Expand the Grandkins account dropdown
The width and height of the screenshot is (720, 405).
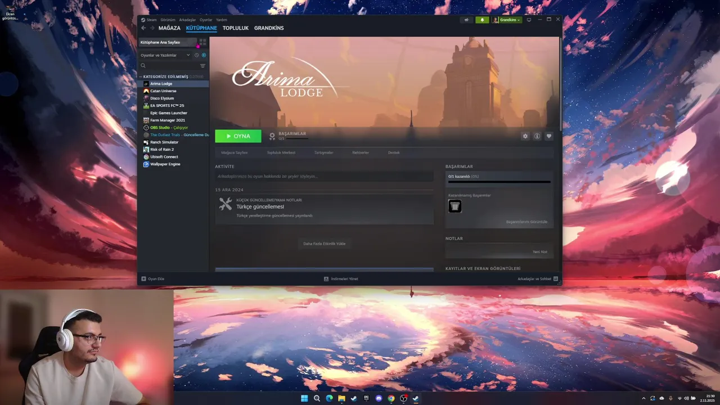click(507, 20)
